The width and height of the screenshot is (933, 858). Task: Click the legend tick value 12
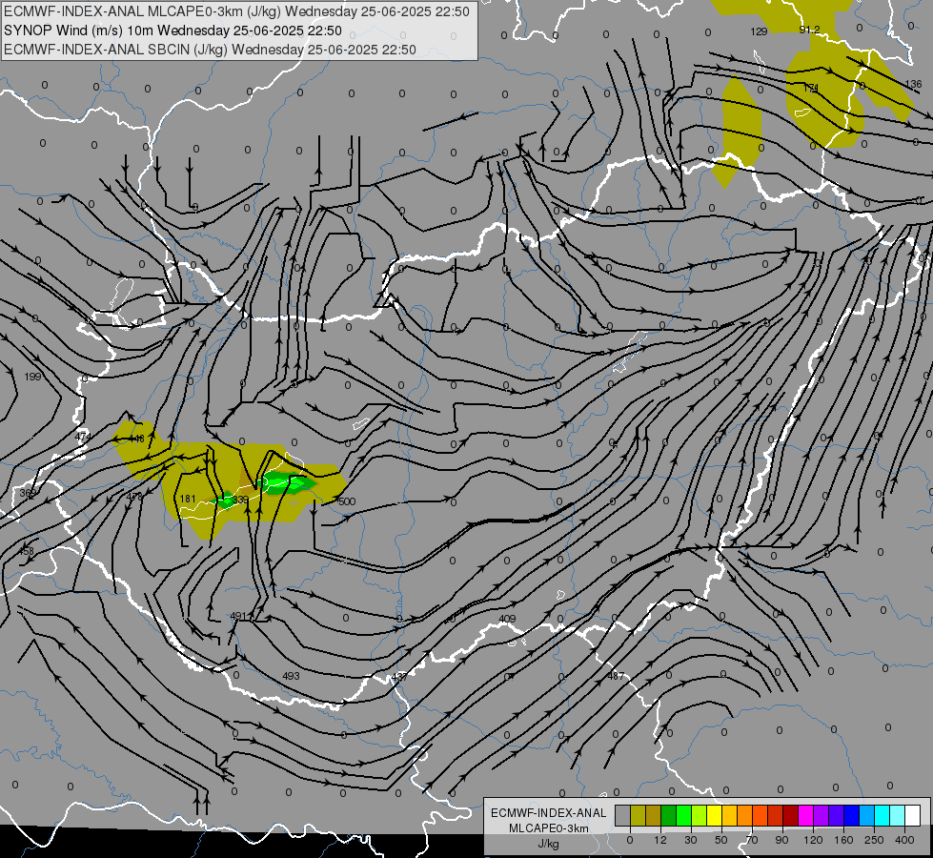[x=659, y=840]
